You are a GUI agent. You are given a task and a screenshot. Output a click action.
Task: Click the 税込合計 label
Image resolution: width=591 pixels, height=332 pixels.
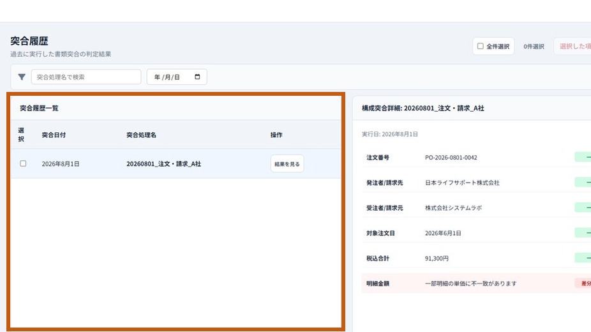click(x=378, y=259)
